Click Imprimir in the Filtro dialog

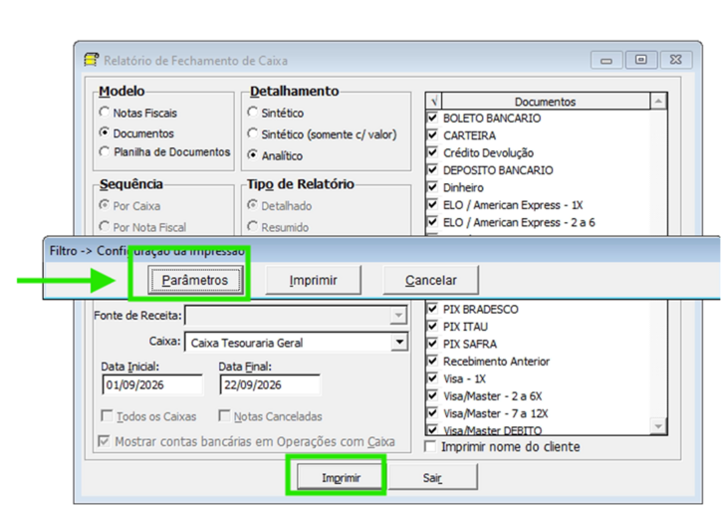[x=313, y=280]
